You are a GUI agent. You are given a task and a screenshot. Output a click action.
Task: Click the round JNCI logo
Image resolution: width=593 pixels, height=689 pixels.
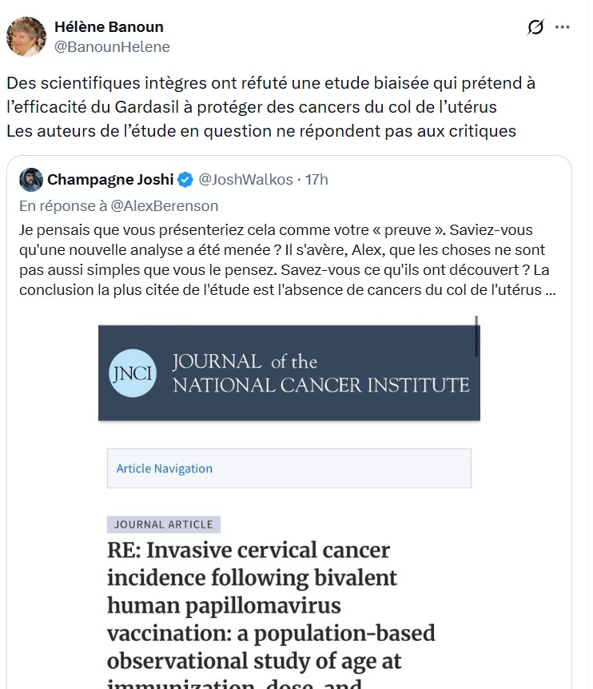click(132, 373)
